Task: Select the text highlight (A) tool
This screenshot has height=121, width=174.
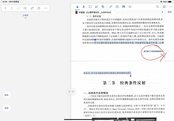Action: point(84,7)
